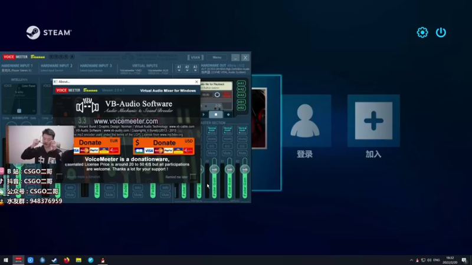
Task: Check 'Remind me later' box
Action: click(x=193, y=177)
